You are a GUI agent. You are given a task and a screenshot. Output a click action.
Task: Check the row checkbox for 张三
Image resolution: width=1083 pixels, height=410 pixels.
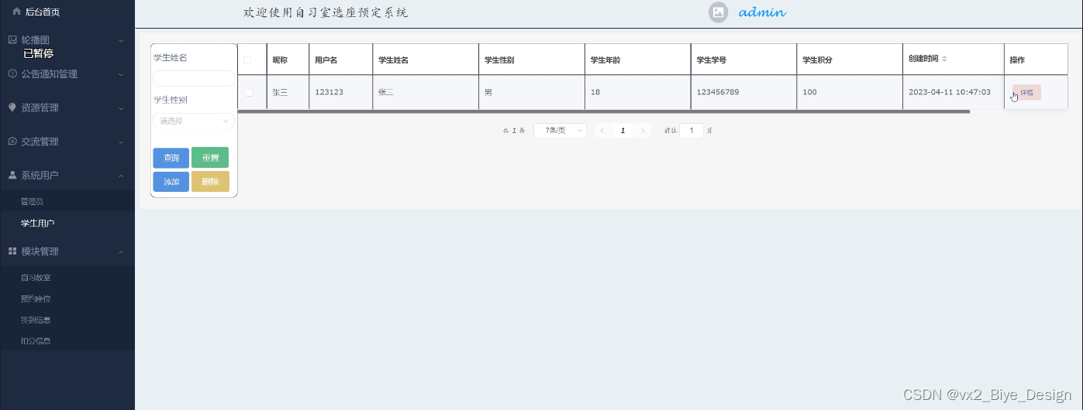point(249,92)
